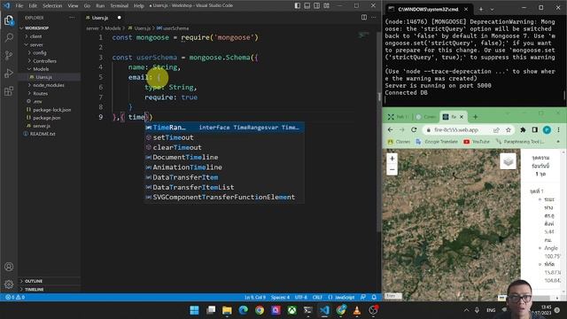Open the Search view in the activity bar

point(9,37)
